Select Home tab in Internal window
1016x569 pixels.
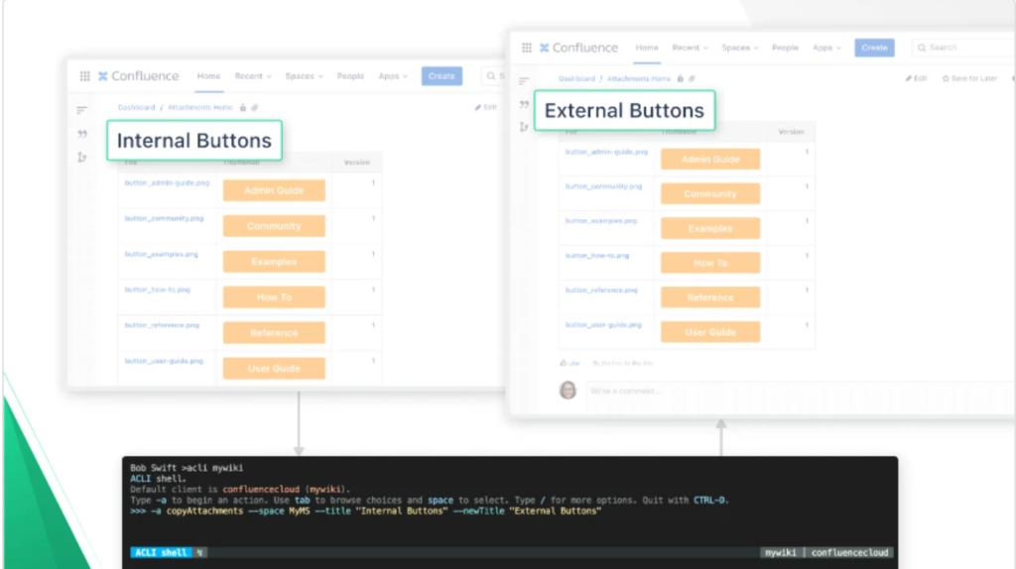pyautogui.click(x=208, y=76)
